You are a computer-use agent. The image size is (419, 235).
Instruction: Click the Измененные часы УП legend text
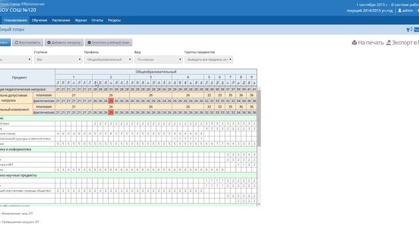coord(17,213)
